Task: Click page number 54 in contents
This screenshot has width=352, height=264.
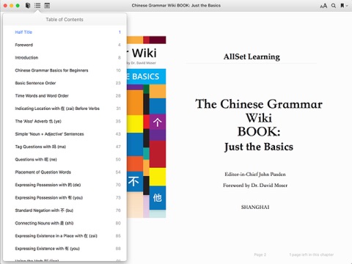Action: [118, 172]
